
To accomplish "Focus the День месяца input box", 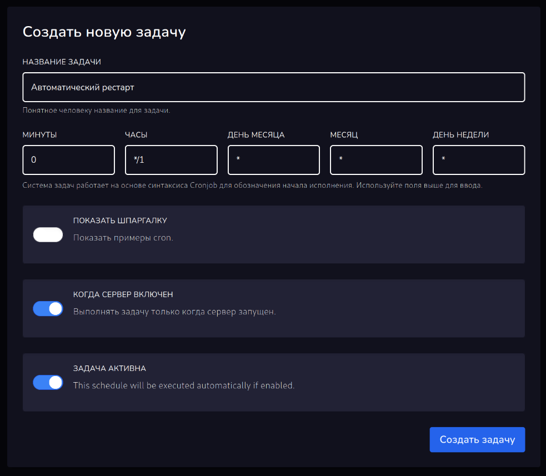I will tap(273, 160).
